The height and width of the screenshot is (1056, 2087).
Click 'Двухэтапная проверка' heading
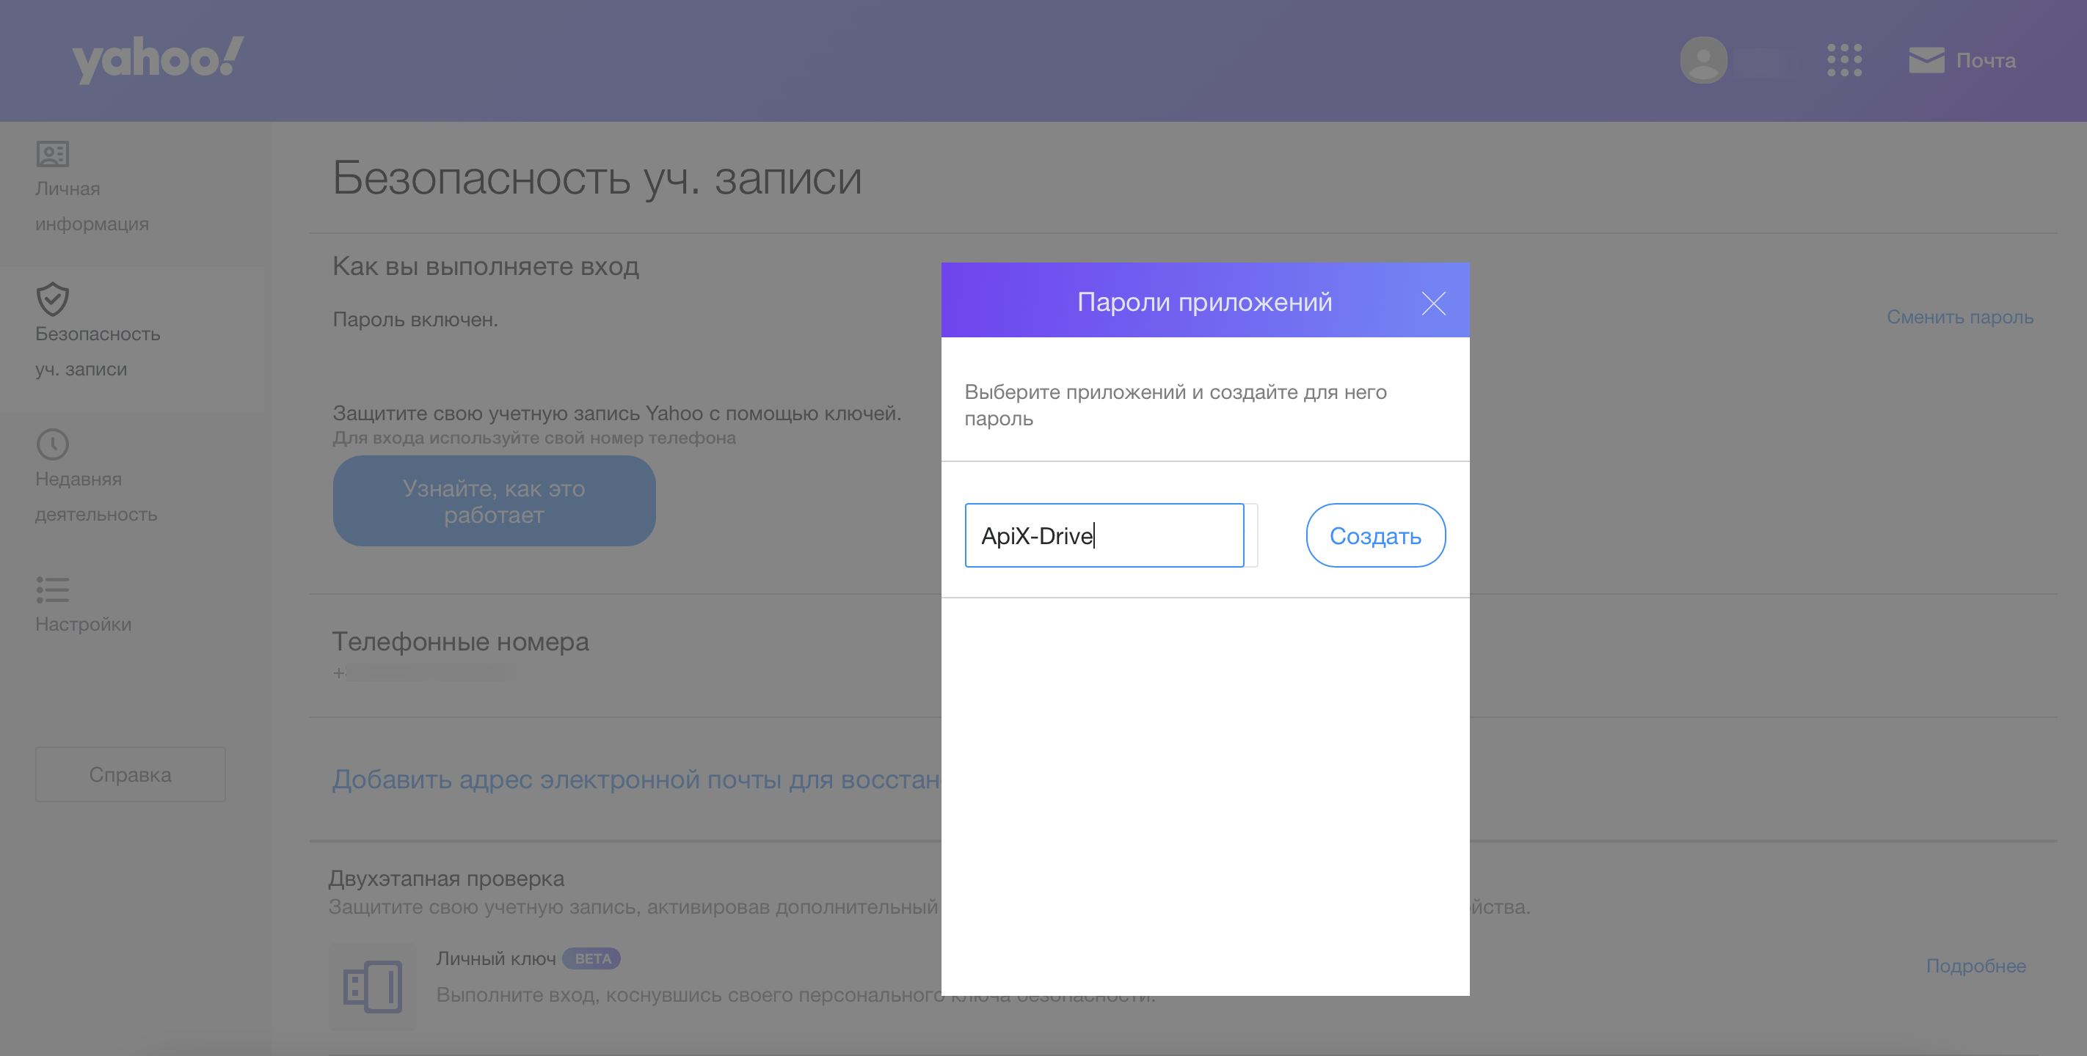pos(446,878)
